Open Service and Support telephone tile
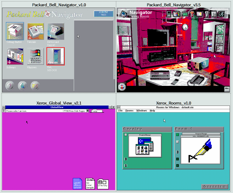Screen dimensions: 233x193 click(56, 31)
